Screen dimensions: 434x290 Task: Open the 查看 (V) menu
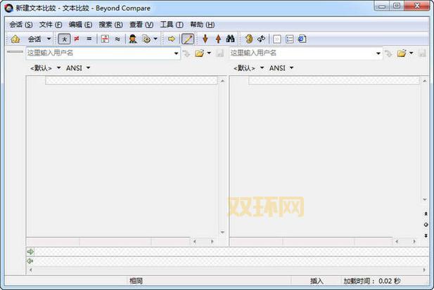(141, 25)
